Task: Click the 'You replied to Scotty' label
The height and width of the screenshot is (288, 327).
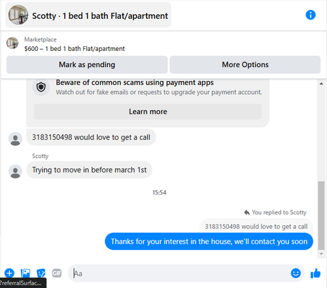Action: click(279, 212)
